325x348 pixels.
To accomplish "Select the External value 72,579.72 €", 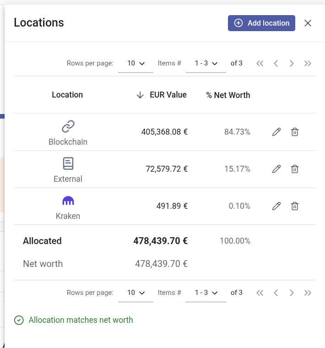I will pos(167,169).
